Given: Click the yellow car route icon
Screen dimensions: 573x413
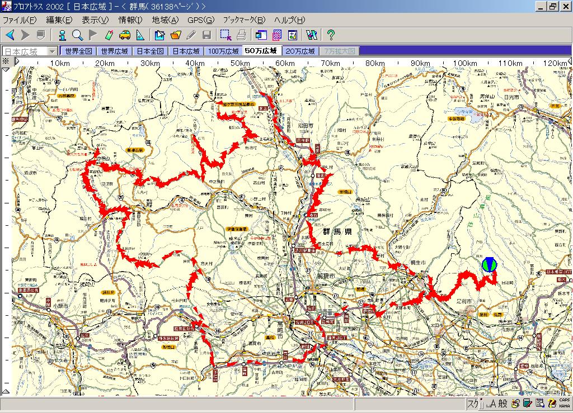Looking at the screenshot, I should (x=124, y=35).
